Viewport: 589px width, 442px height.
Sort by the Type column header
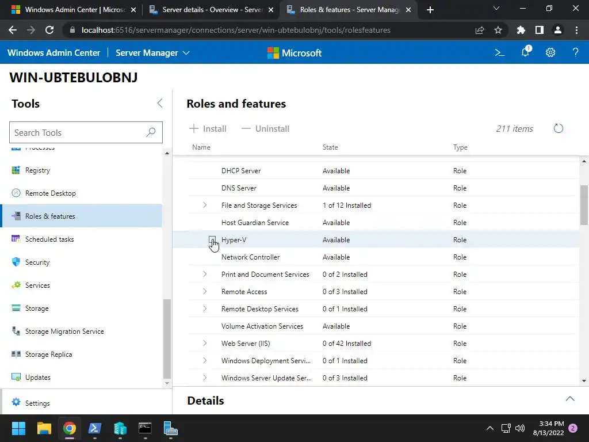click(460, 147)
